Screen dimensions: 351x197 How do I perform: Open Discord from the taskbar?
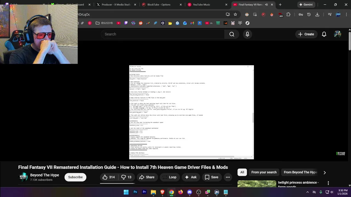[189, 192]
